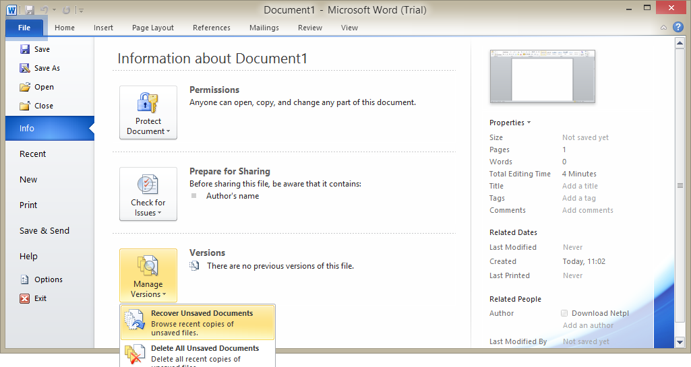This screenshot has width=691, height=367.
Task: Click the blue Help question mark icon
Action: (x=678, y=28)
